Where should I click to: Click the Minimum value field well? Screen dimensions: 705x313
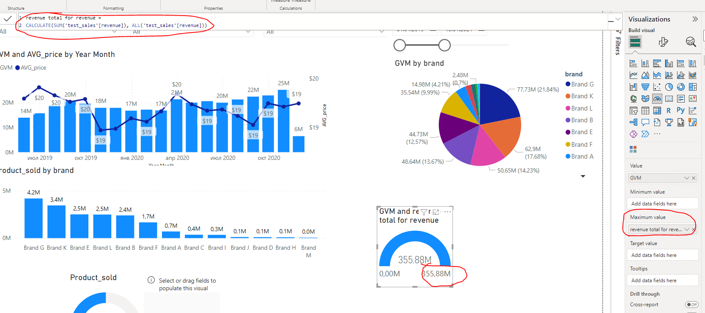click(662, 204)
